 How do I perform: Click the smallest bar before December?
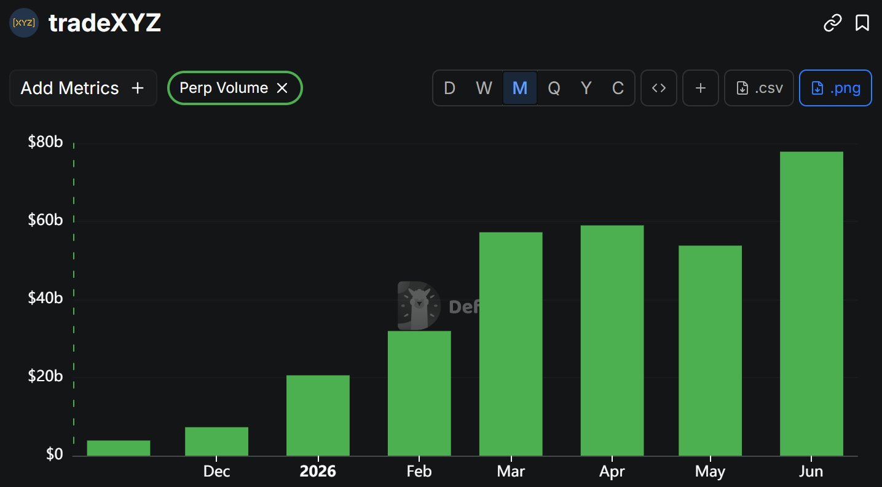coord(119,448)
